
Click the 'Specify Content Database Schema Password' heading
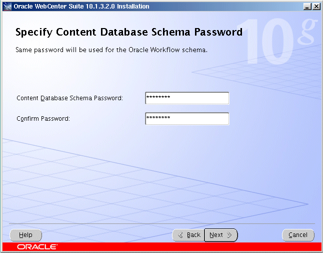(x=129, y=32)
